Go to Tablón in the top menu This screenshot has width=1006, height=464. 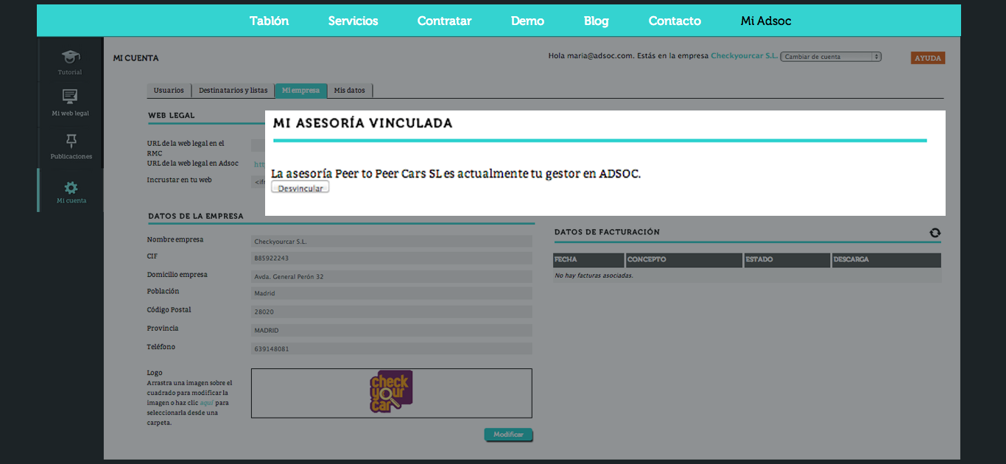(x=270, y=21)
